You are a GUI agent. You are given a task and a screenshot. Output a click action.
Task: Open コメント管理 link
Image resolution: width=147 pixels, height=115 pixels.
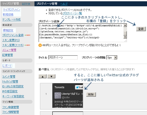(9, 77)
